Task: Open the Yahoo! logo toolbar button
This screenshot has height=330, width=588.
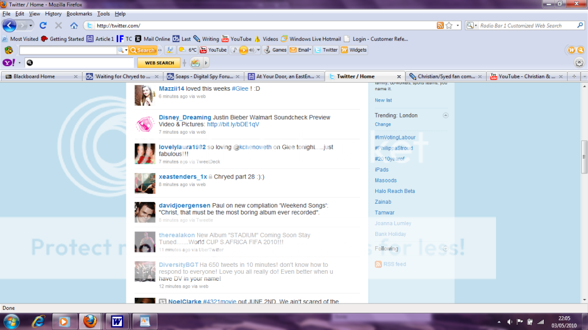Action: (9, 63)
